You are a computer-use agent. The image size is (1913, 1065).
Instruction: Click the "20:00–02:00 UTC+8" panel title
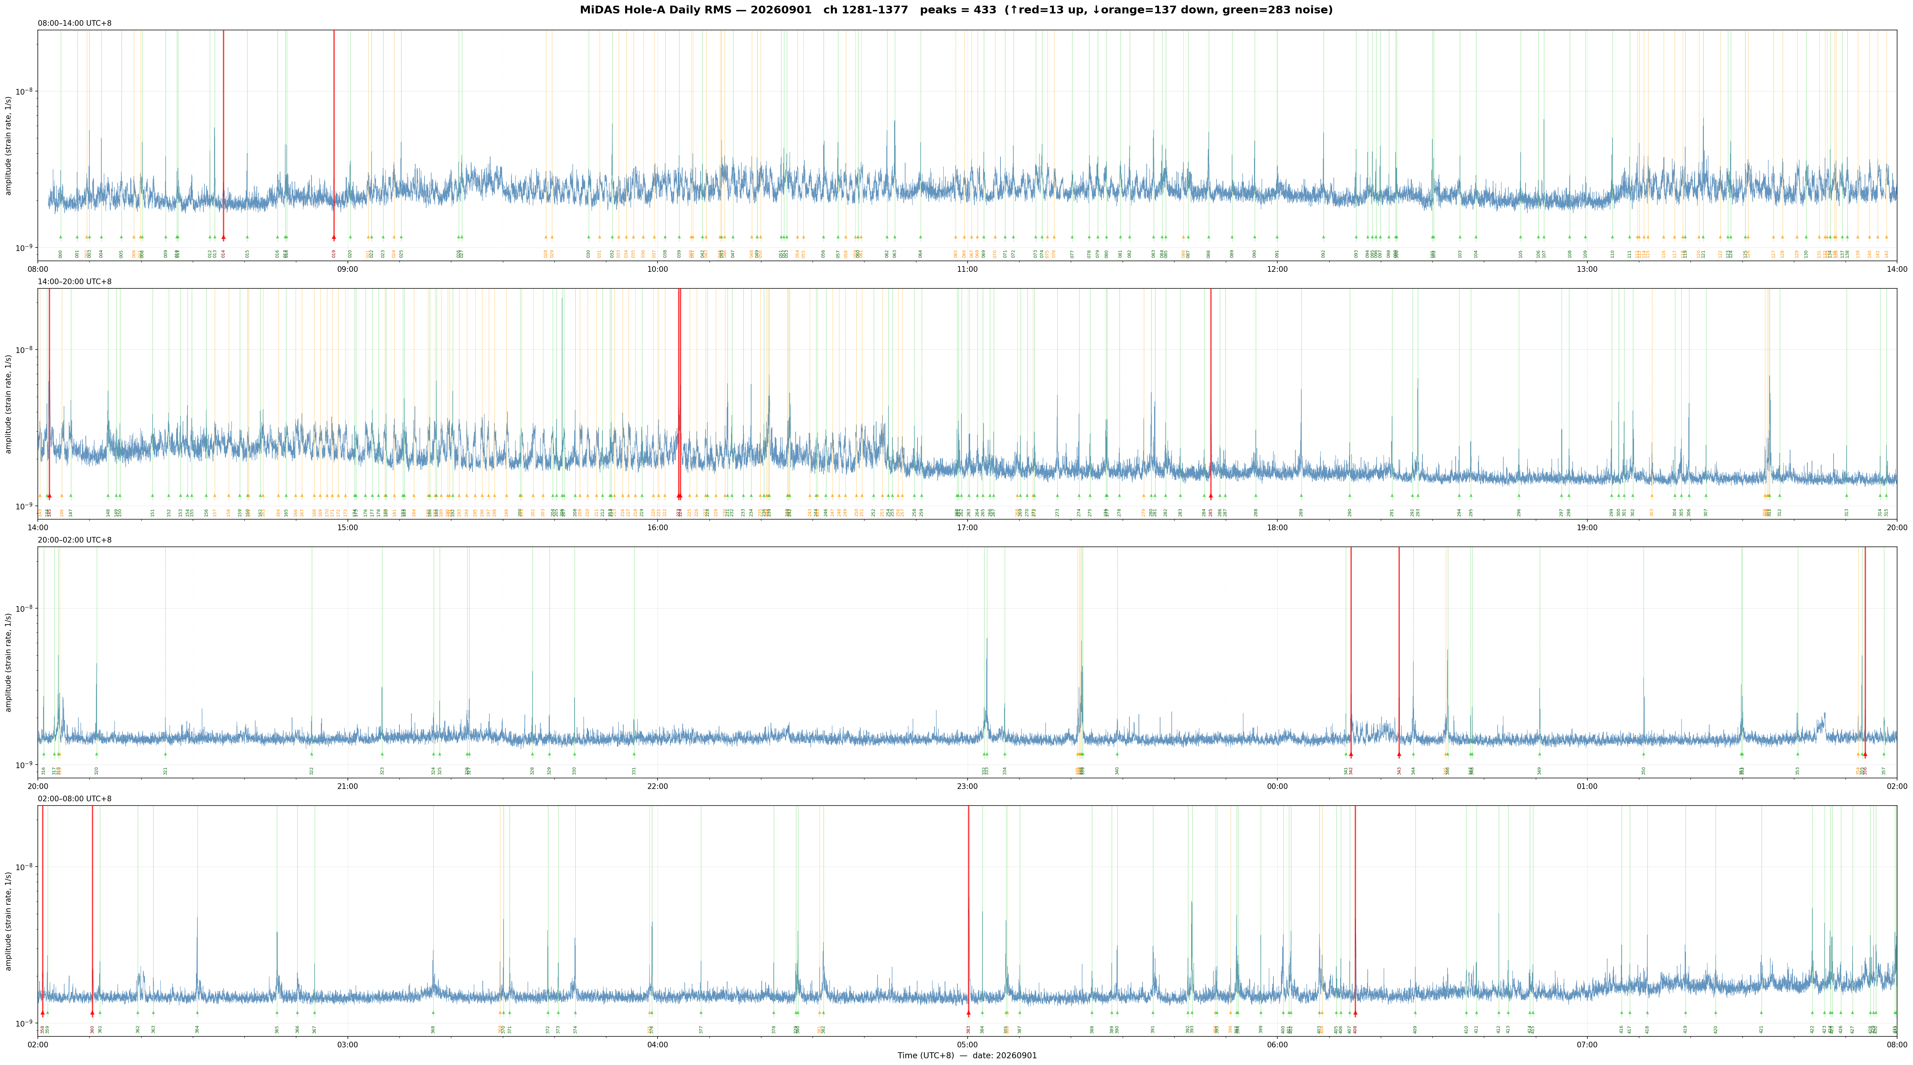(x=75, y=540)
